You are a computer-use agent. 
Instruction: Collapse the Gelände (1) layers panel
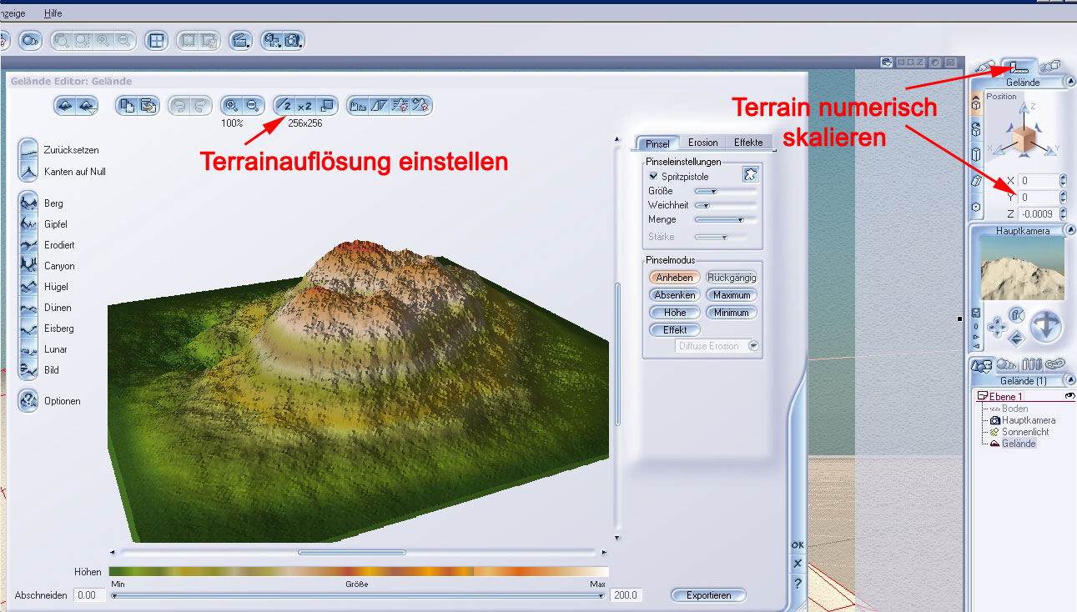coord(1069,380)
